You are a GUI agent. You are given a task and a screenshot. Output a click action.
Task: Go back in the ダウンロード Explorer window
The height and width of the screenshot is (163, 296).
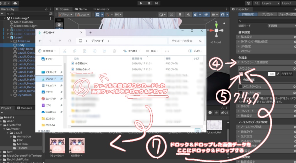point(40,41)
